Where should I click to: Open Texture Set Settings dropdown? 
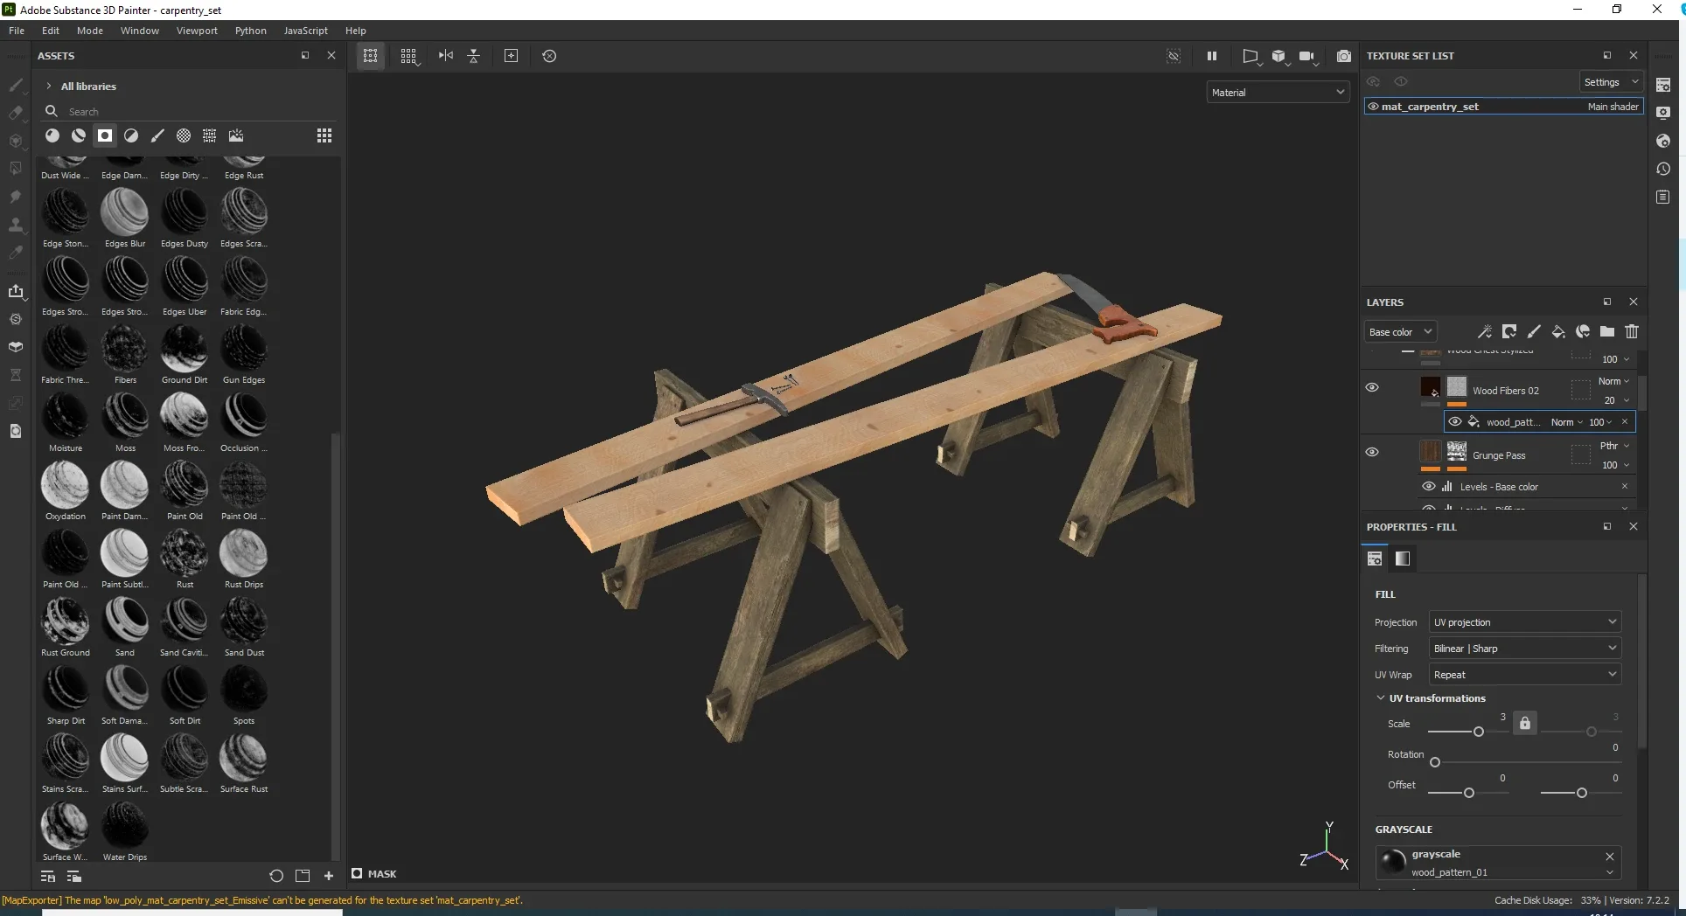tap(1611, 81)
